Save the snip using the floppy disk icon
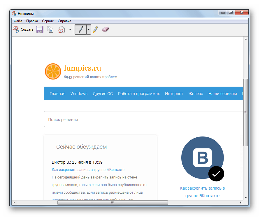Image resolution: width=260 pixels, height=217 pixels. point(40,29)
